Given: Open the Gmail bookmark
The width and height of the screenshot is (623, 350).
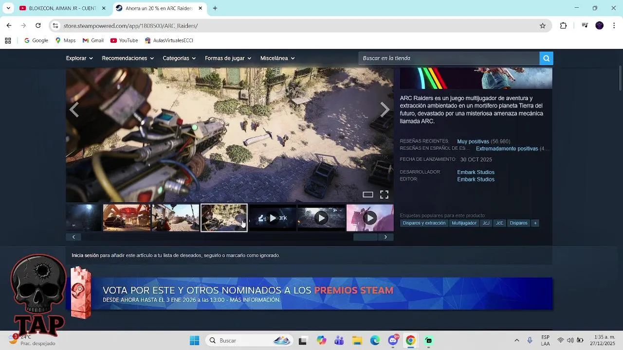Looking at the screenshot, I should [x=93, y=40].
